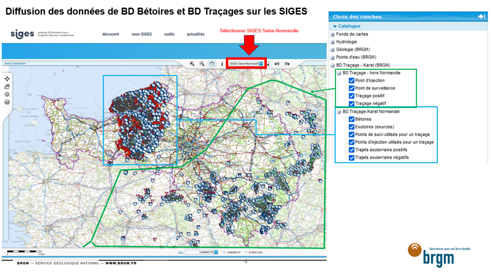Screen dimensions: 492x274
Task: Open the print tool in left sidebar
Action: click(x=7, y=102)
